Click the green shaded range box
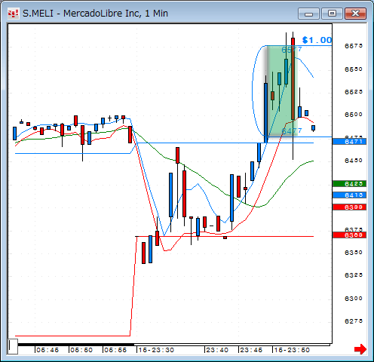 [x=282, y=91]
